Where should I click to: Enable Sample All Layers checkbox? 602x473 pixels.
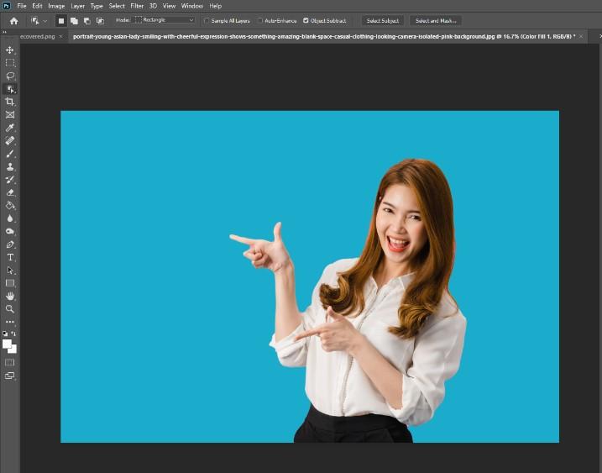point(207,21)
